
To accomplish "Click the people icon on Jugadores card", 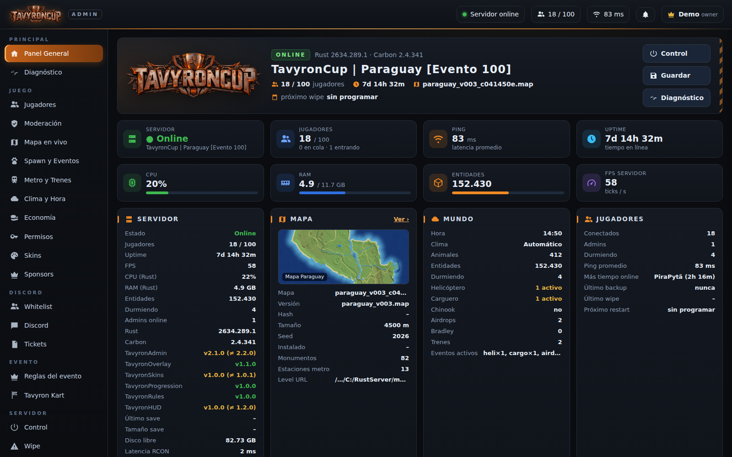I will [285, 139].
